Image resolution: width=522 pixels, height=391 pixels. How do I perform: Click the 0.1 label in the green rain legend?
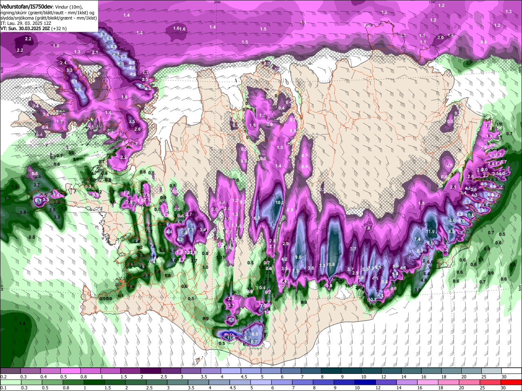3,388
